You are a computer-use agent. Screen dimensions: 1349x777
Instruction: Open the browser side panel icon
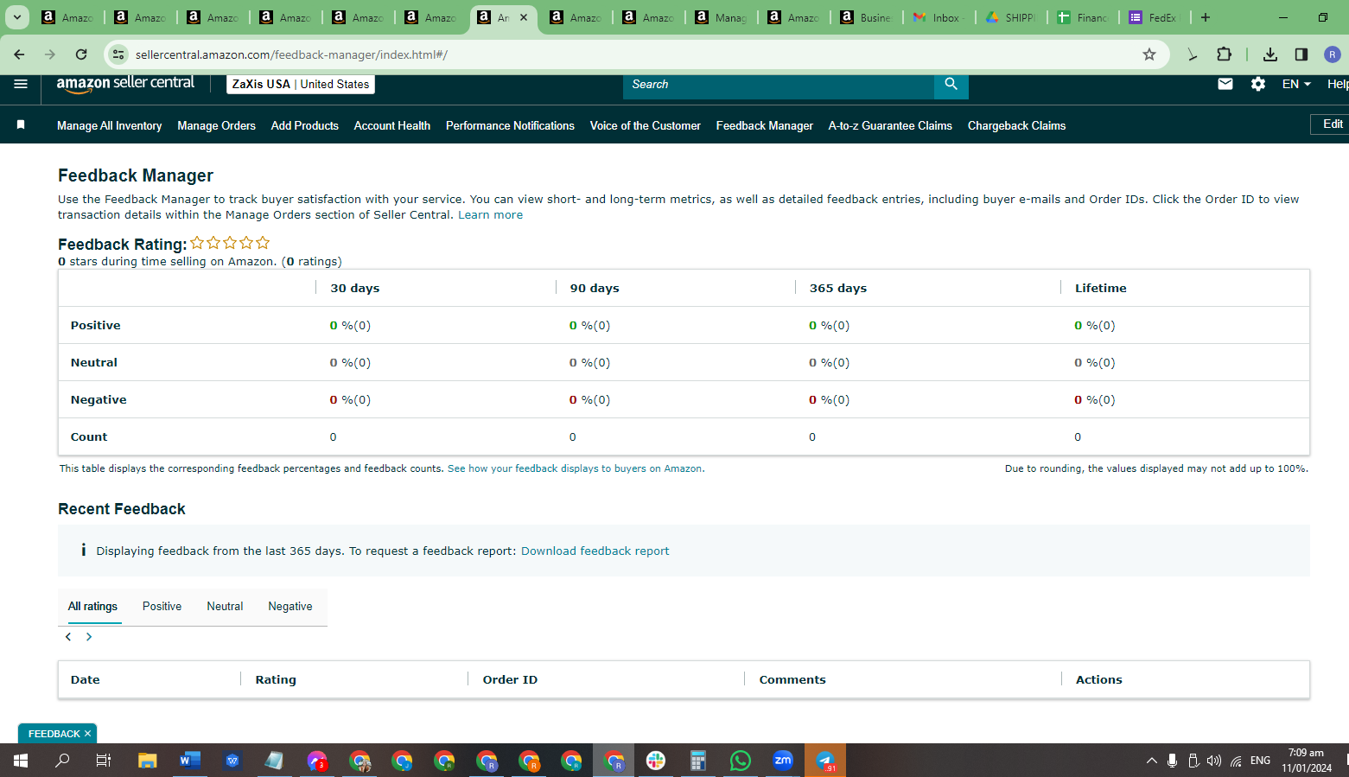(x=1301, y=54)
